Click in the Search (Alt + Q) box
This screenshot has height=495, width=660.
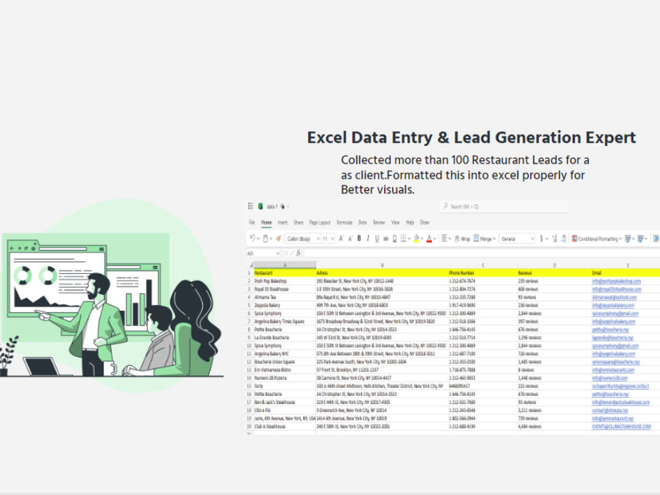click(x=504, y=206)
